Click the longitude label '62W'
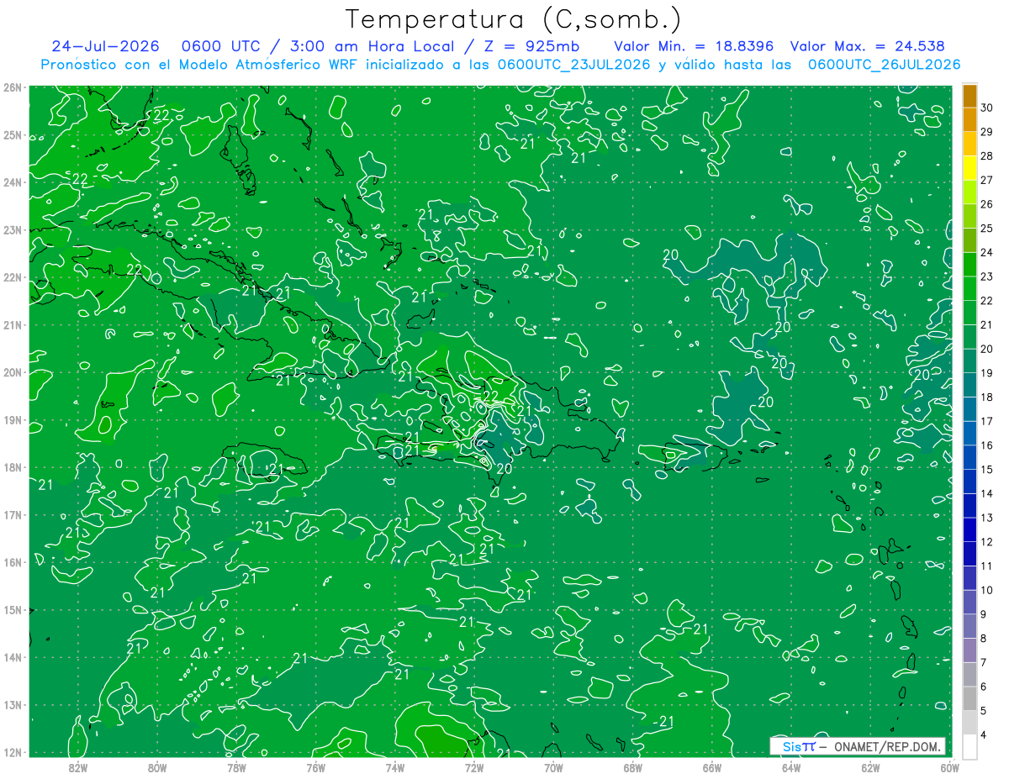This screenshot has height=779, width=1009. [x=869, y=767]
